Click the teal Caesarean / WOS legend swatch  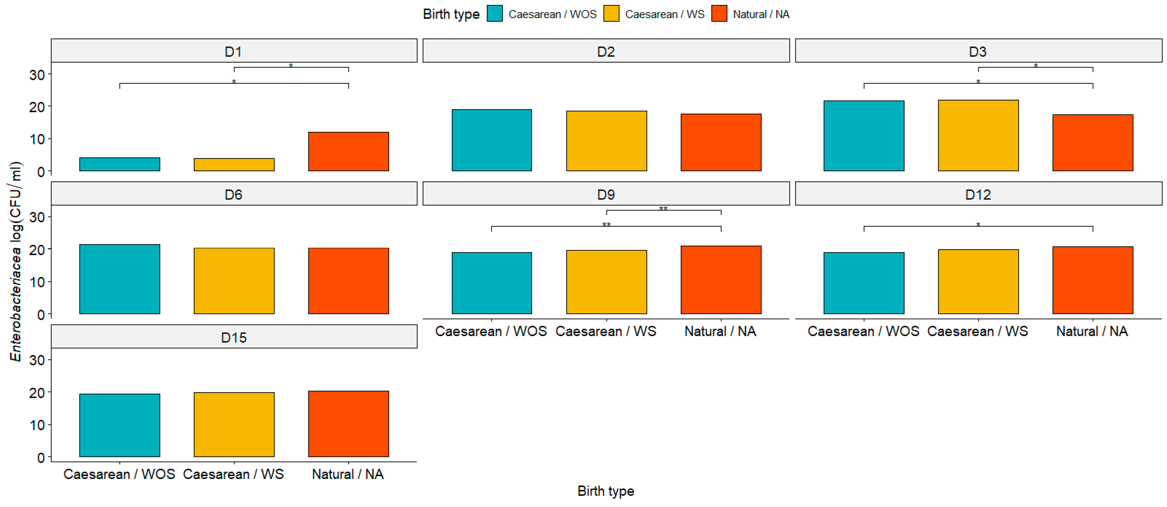[495, 14]
